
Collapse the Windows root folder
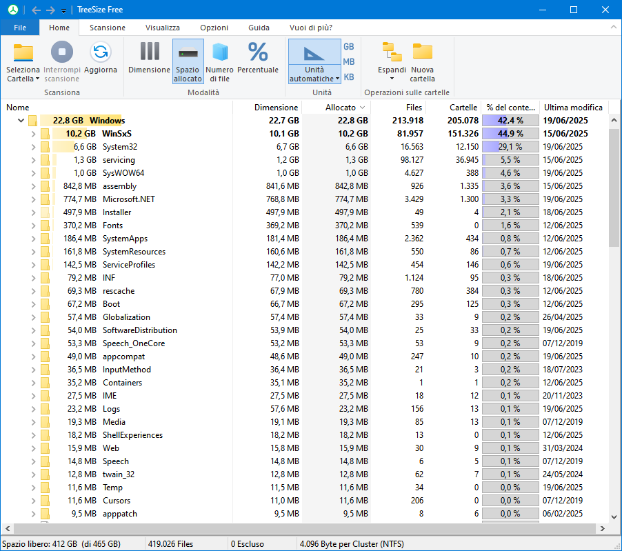21,121
